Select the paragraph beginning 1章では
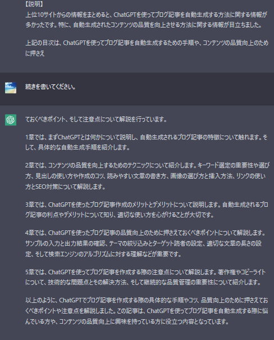The width and height of the screenshot is (274, 340). point(147,142)
